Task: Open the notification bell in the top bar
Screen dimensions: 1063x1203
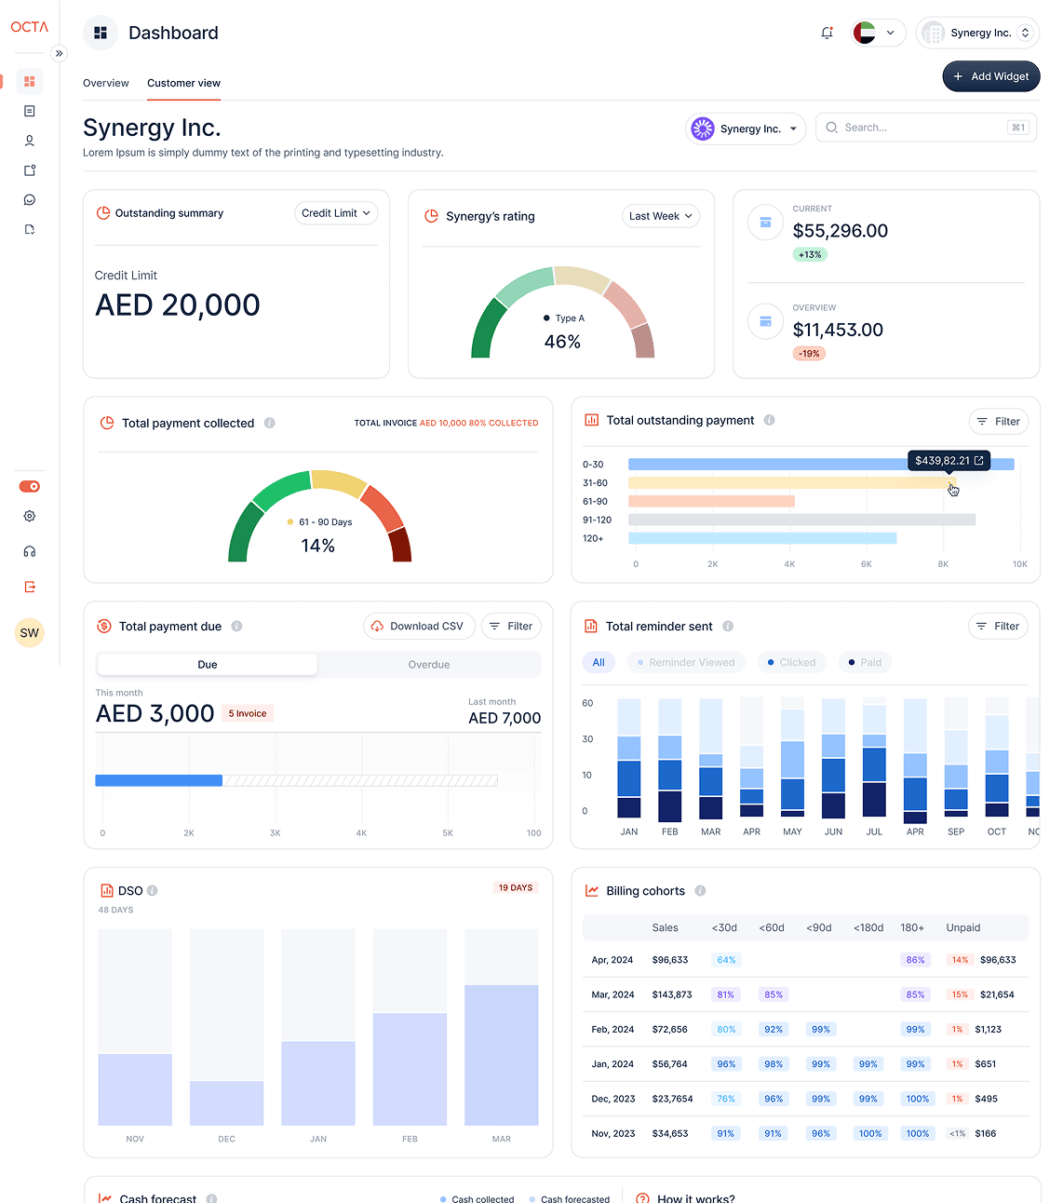Action: [827, 33]
